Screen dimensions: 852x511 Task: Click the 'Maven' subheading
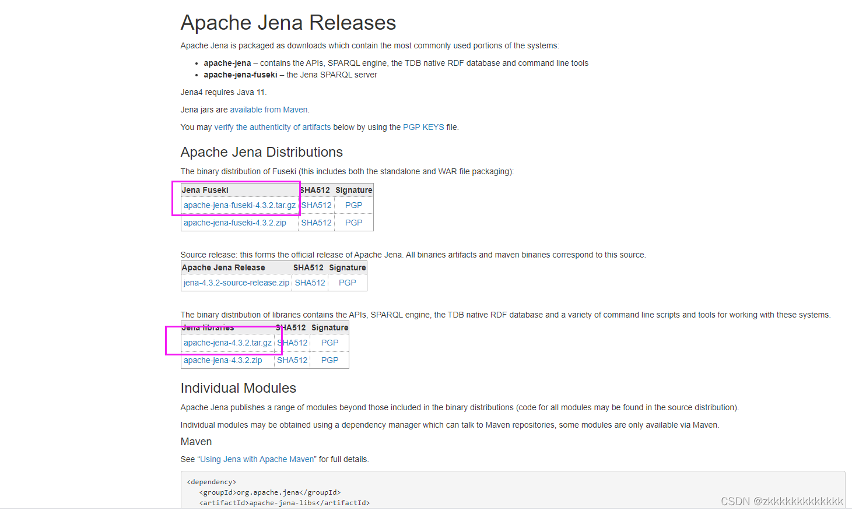pyautogui.click(x=196, y=442)
